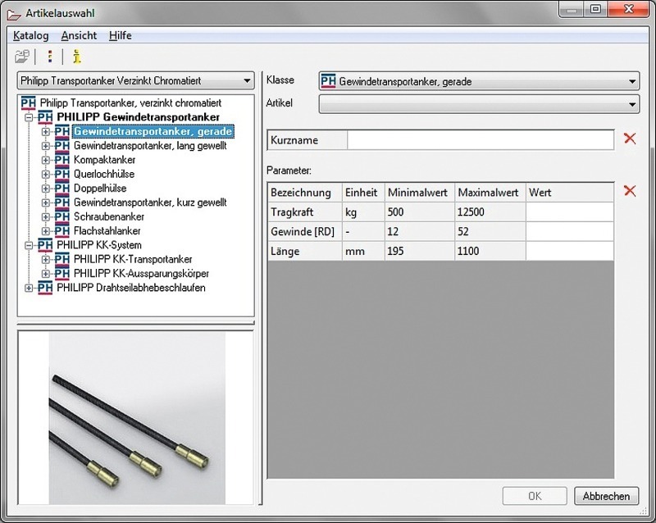
Task: Clear the Kurzname field with red X
Action: [x=630, y=139]
